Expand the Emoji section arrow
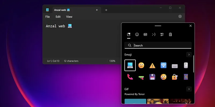This screenshot has width=215, height=107. click(x=189, y=55)
